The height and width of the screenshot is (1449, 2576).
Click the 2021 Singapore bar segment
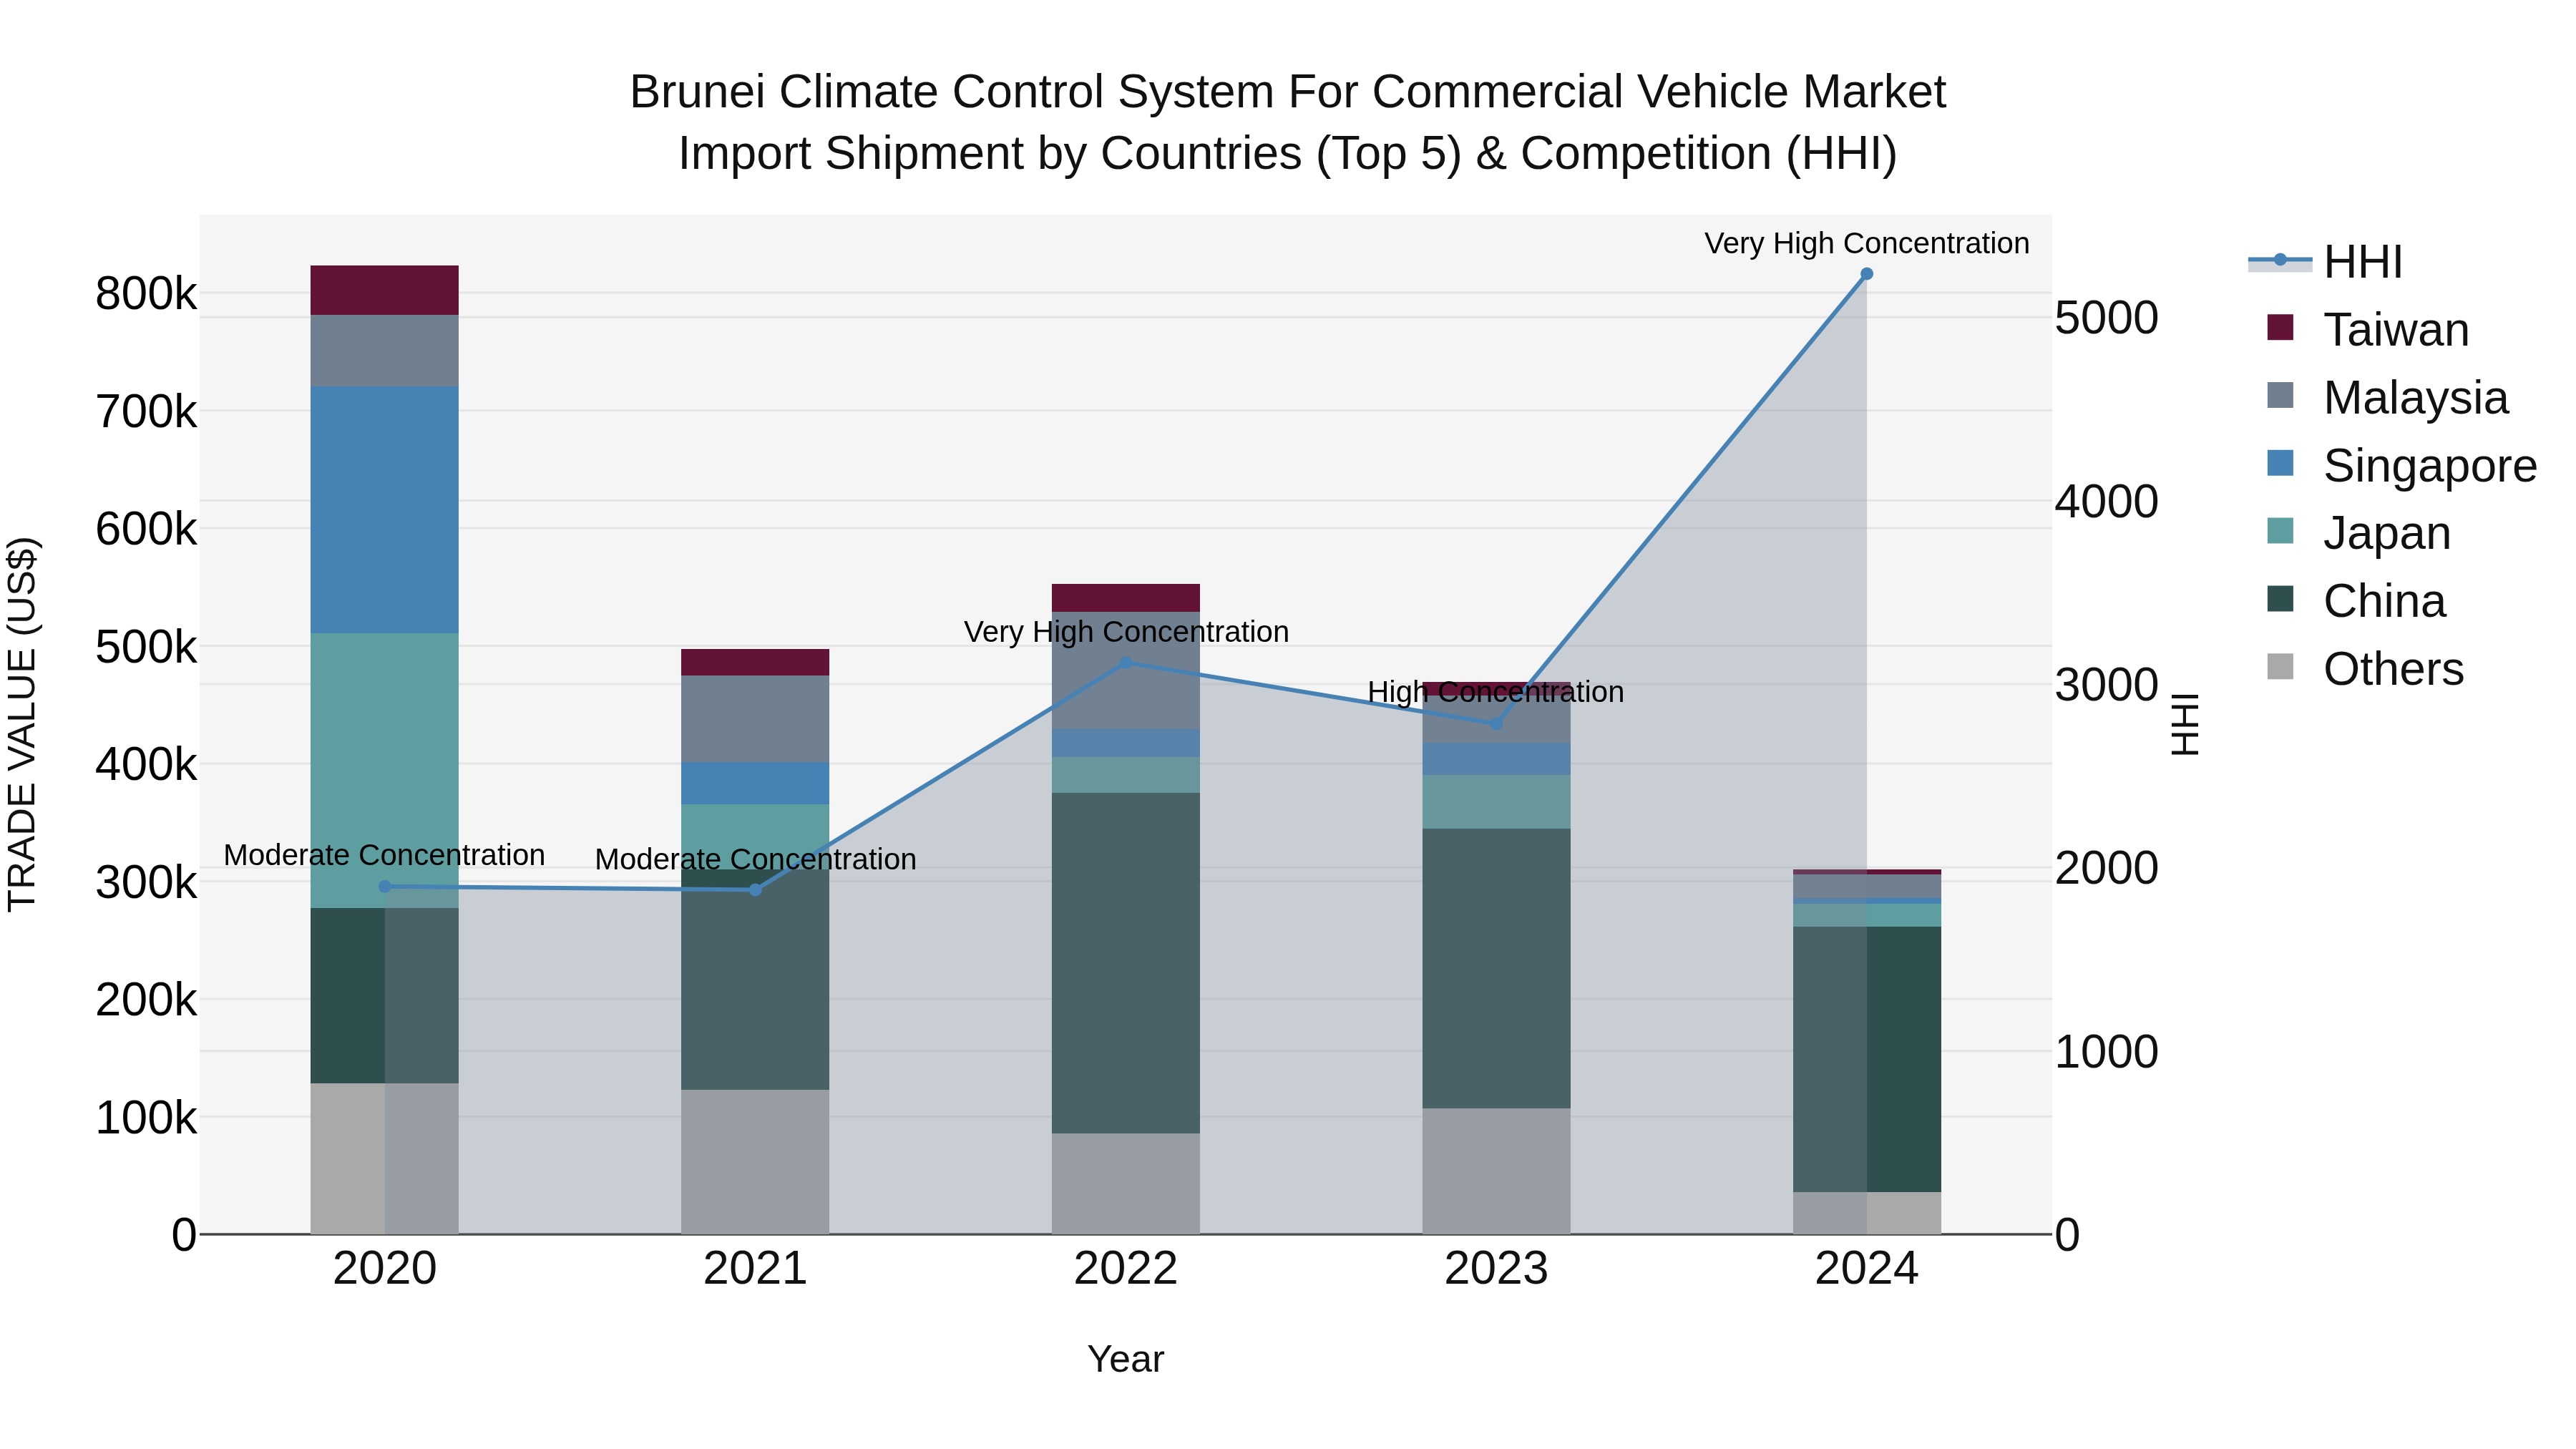755,783
